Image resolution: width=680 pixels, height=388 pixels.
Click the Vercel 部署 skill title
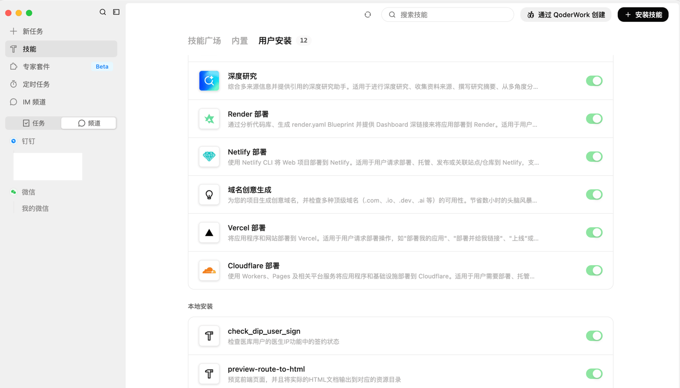tap(247, 228)
